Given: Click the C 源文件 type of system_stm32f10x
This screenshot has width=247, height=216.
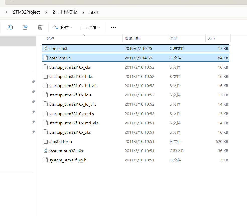Looking at the screenshot, I should pyautogui.click(x=177, y=151).
